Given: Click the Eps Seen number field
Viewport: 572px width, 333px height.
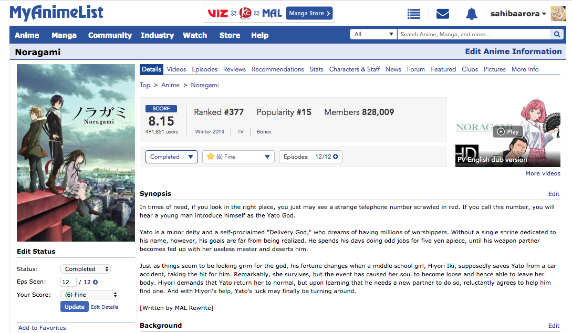Looking at the screenshot, I should [x=68, y=282].
